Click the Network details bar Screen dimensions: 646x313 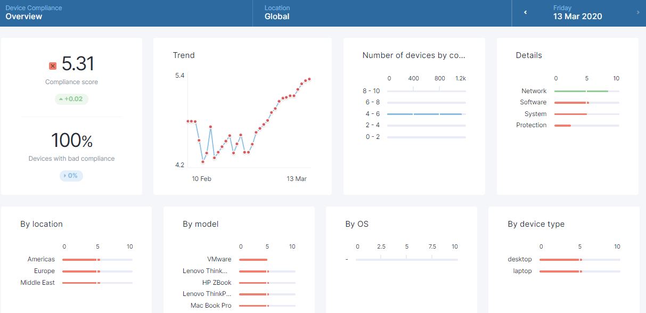click(x=581, y=92)
